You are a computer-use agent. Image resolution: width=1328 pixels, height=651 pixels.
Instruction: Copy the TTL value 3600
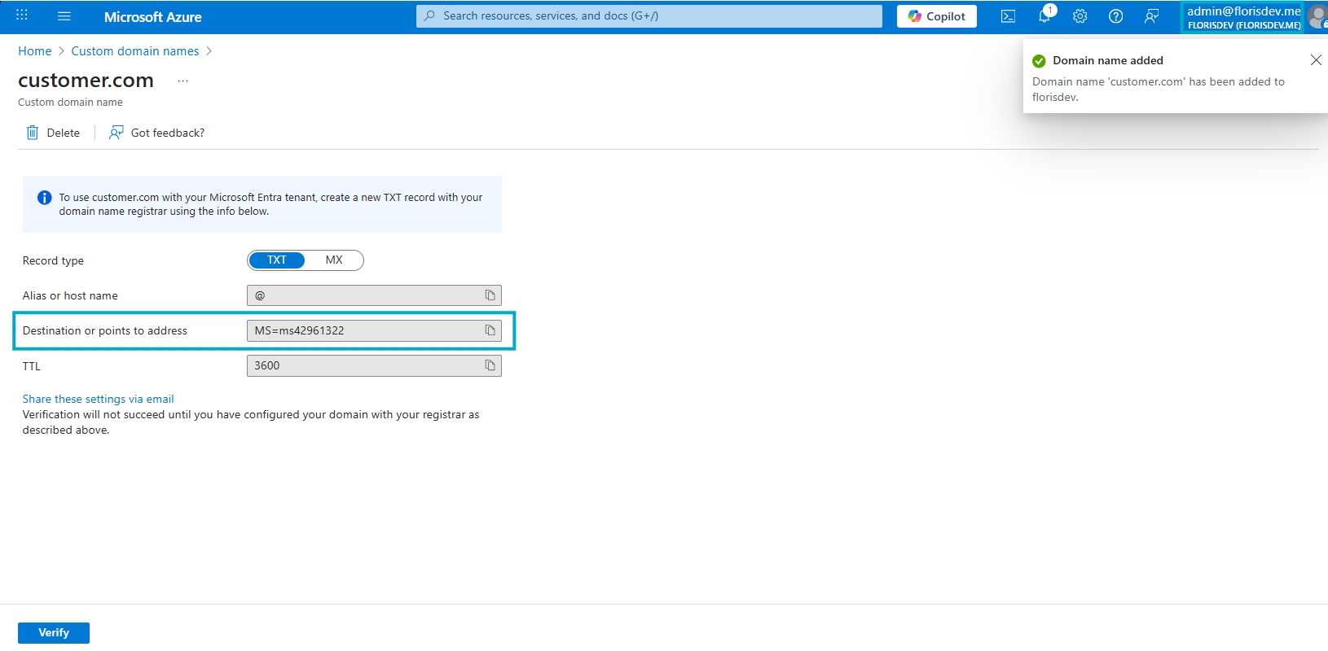pos(490,365)
